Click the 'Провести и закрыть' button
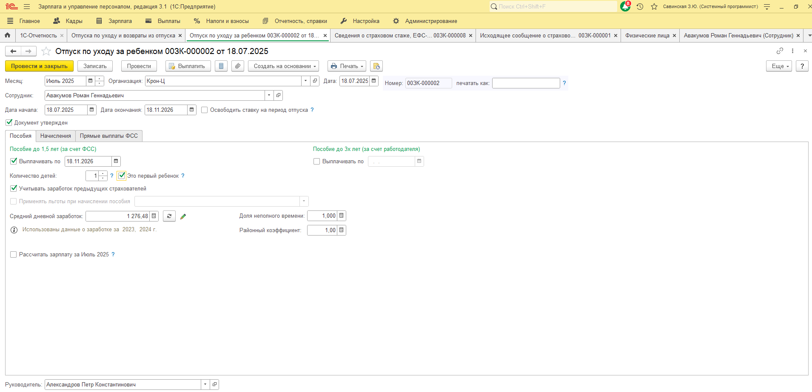 39,66
